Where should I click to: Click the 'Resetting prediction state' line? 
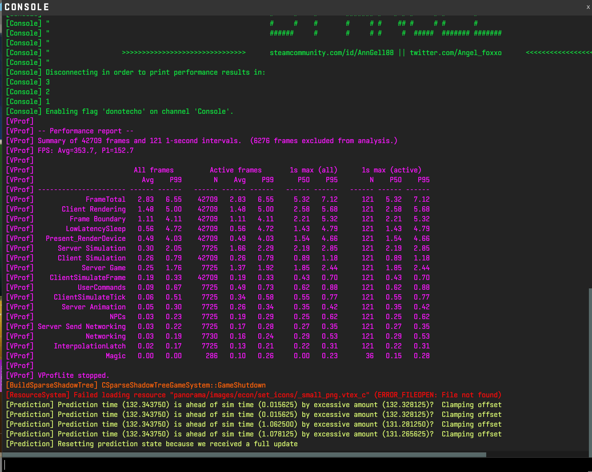coord(152,444)
